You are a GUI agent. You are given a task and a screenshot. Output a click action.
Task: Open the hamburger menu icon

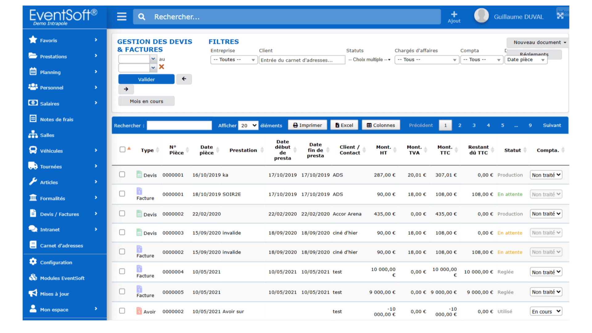(121, 17)
